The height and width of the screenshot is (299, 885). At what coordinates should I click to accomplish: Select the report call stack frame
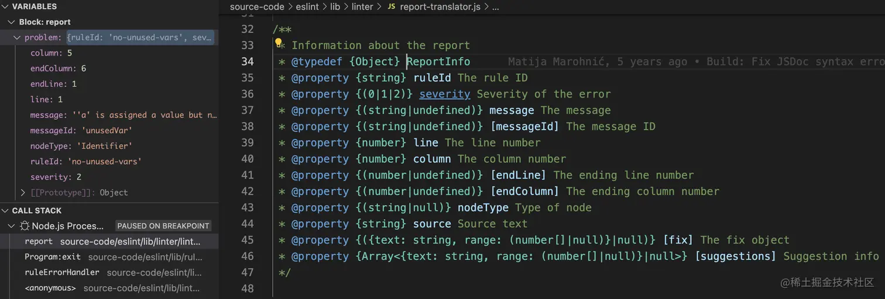109,241
